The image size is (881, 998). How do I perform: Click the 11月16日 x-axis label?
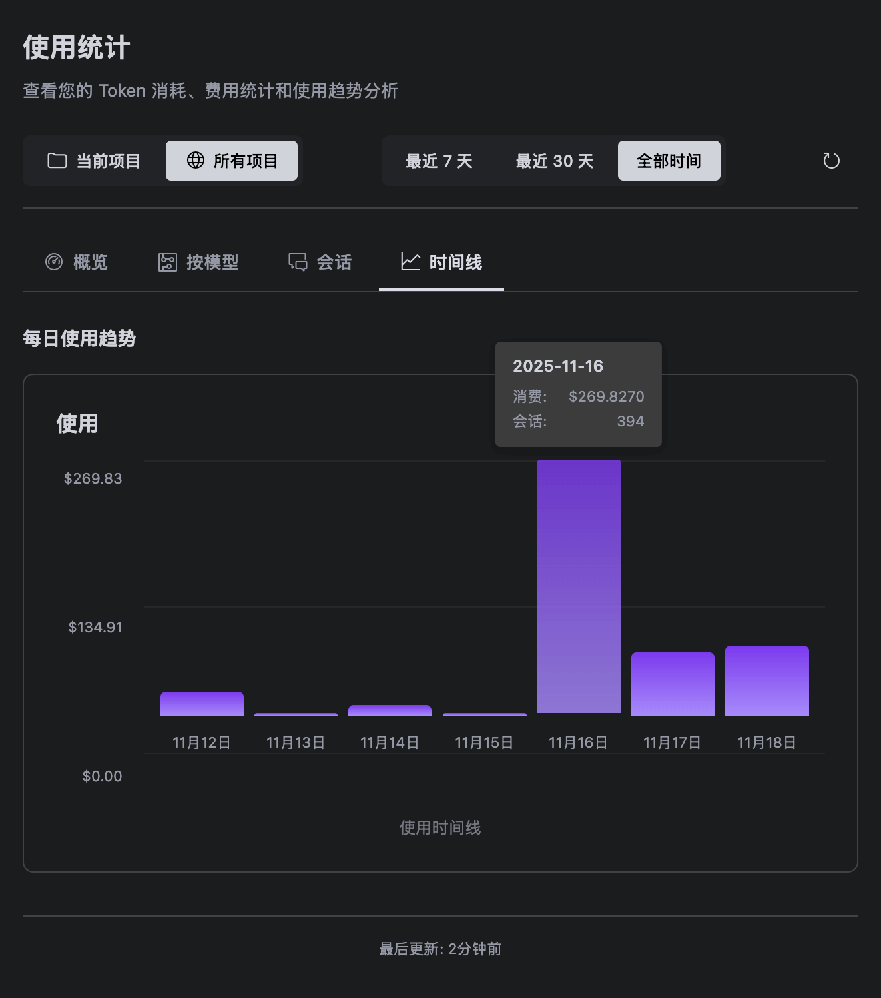pos(578,742)
